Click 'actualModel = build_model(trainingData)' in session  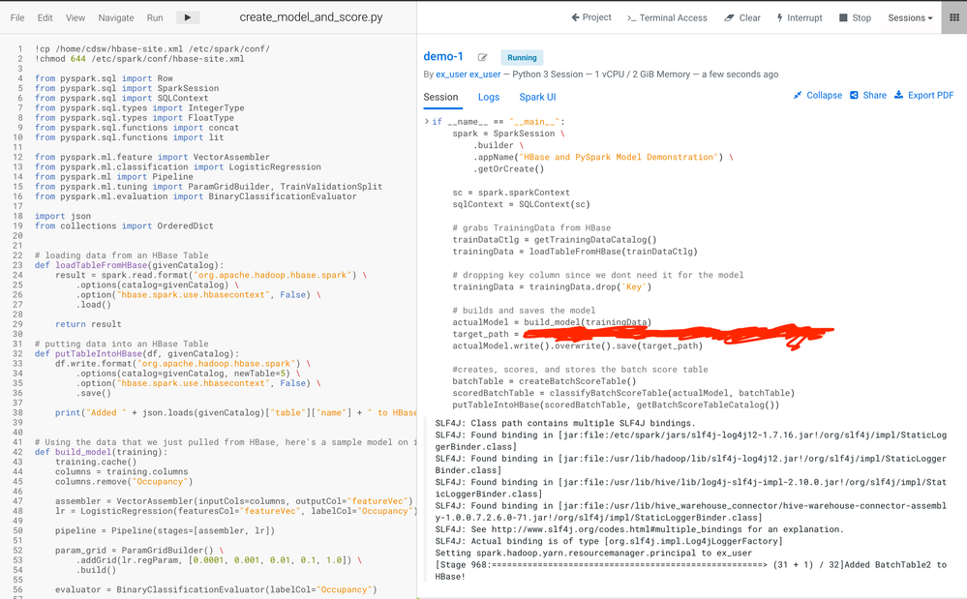552,322
